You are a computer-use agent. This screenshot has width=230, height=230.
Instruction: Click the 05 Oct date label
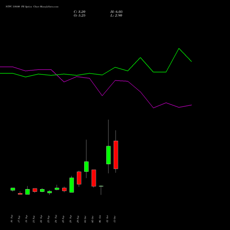click(x=92, y=219)
